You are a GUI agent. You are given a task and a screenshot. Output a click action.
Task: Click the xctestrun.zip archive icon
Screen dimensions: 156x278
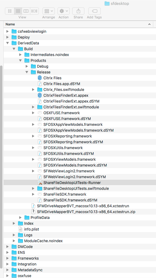(x=33, y=212)
